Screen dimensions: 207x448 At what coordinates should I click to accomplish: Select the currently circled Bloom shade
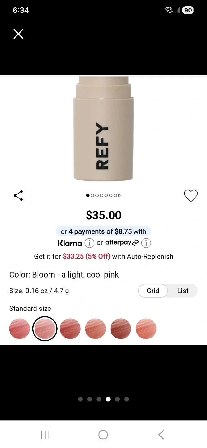pyautogui.click(x=45, y=328)
